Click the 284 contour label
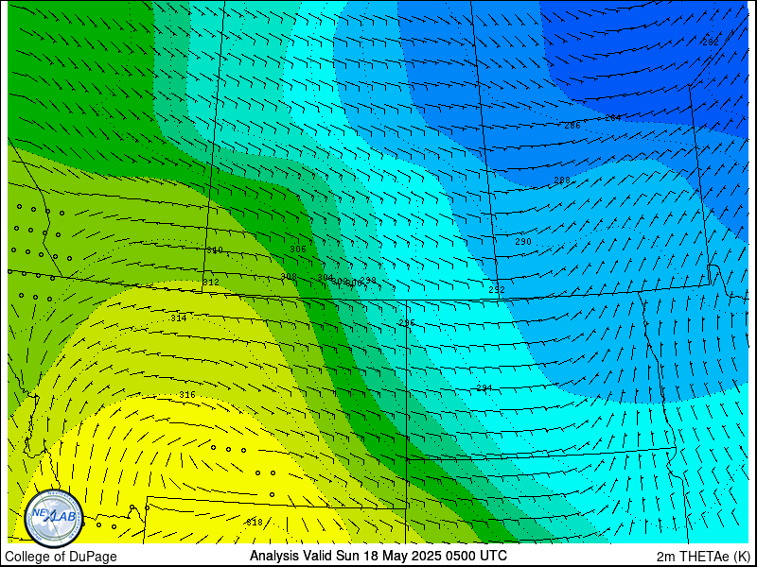 click(x=612, y=118)
